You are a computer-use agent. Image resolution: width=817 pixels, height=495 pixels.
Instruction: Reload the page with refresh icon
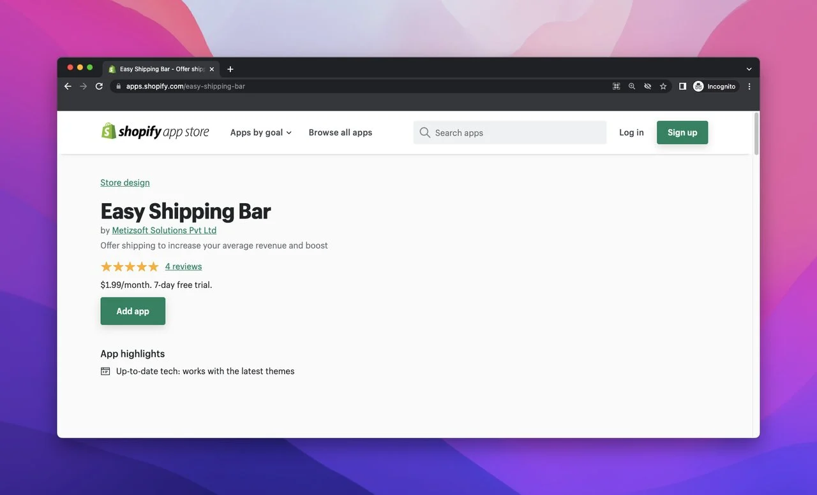point(99,86)
